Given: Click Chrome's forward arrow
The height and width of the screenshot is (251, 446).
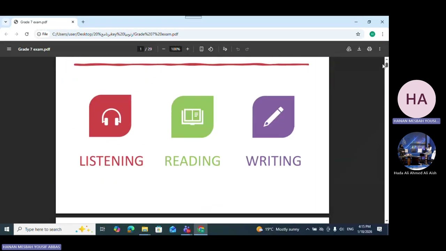Looking at the screenshot, I should (x=16, y=34).
